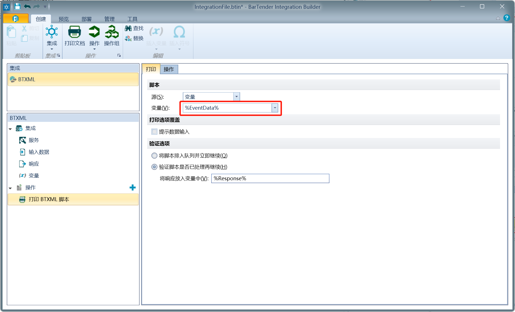
Task: Collapse the 集成 tree node
Action: point(10,129)
